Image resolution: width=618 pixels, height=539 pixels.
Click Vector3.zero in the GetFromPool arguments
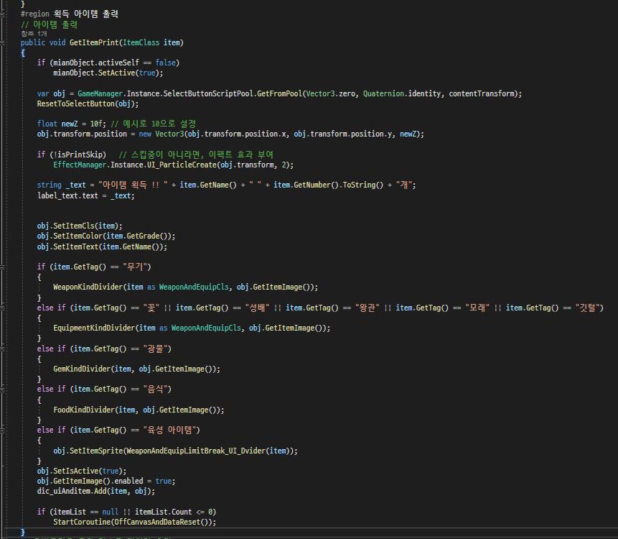pyautogui.click(x=330, y=94)
